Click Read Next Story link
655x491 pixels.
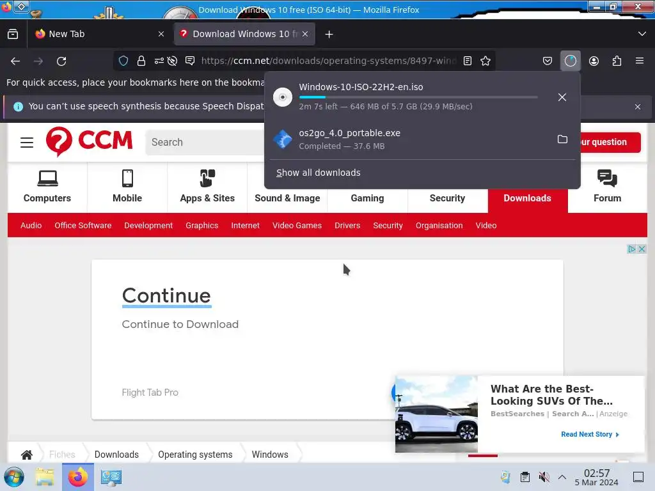click(x=590, y=434)
